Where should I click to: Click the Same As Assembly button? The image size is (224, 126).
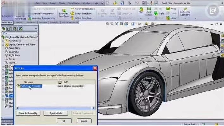pos(28,113)
